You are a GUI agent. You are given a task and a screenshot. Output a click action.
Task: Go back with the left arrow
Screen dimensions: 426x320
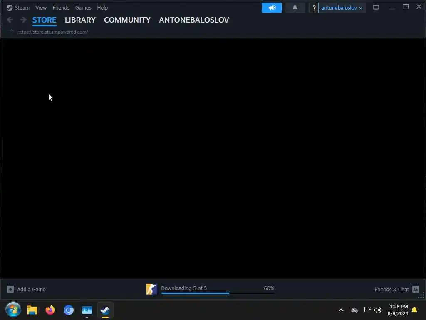pos(10,20)
